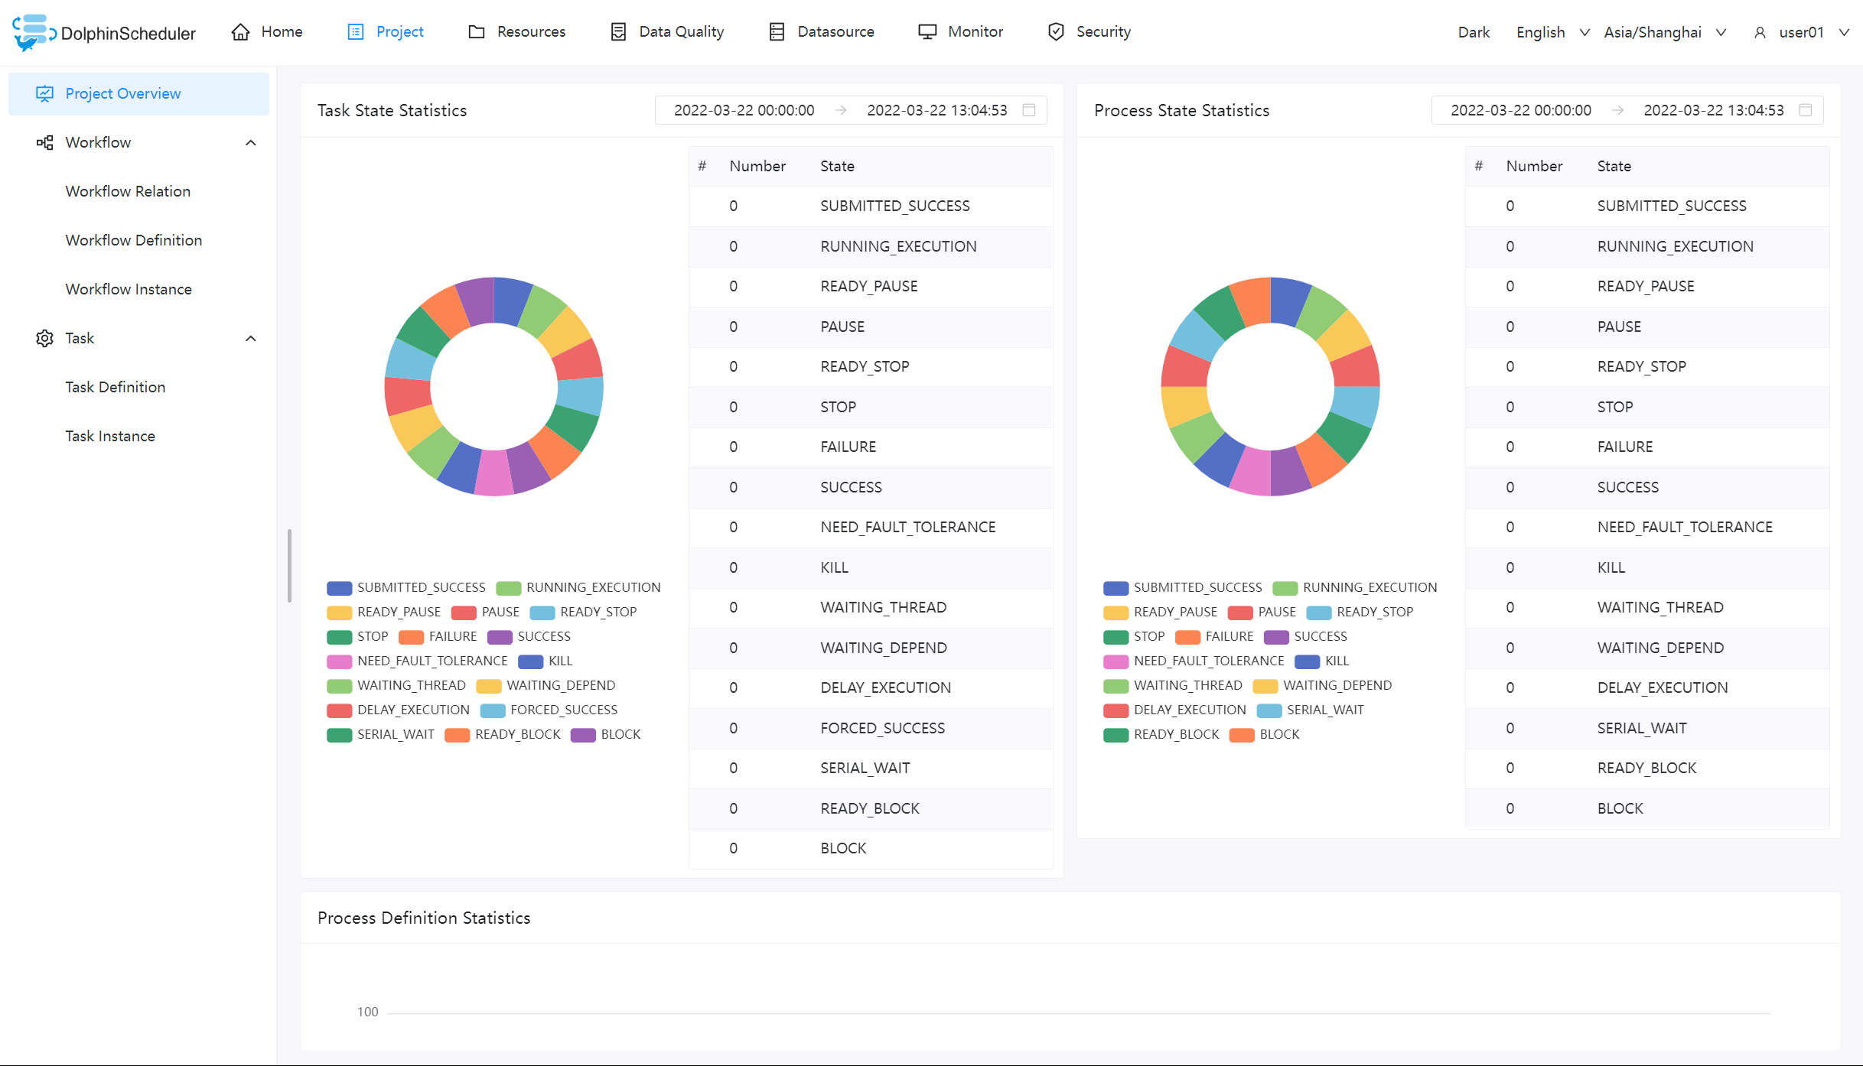Open the Task State Statistics calendar icon
The width and height of the screenshot is (1863, 1066).
pos(1028,110)
